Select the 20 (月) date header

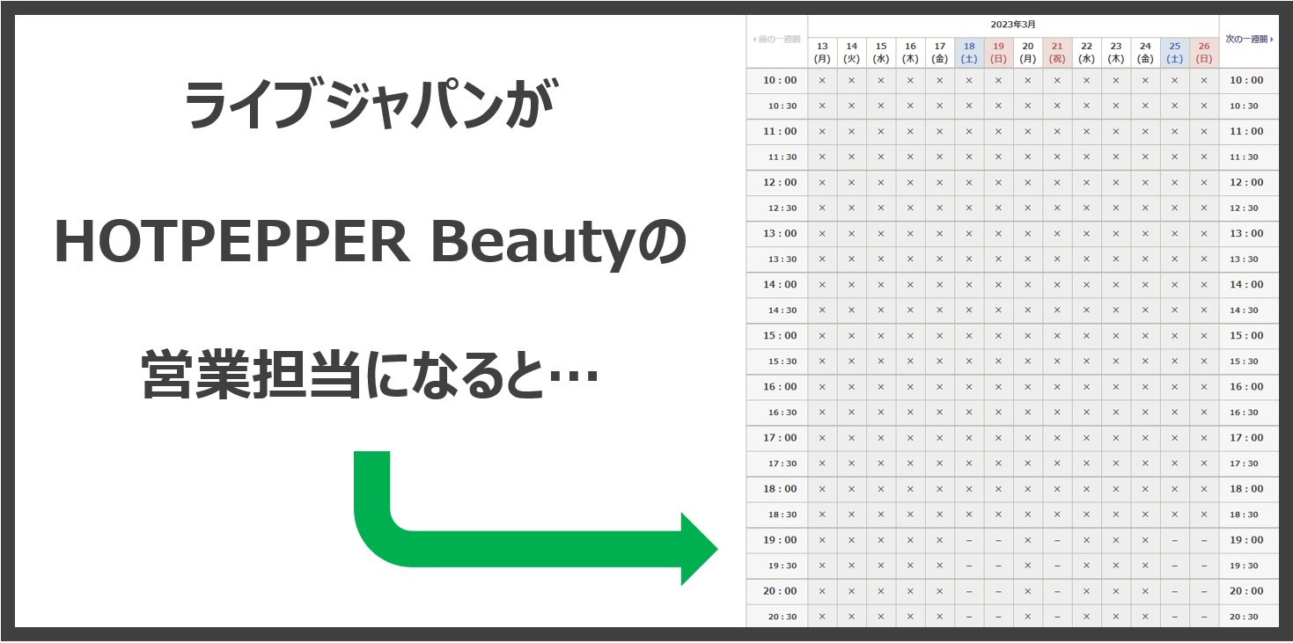pos(1027,53)
